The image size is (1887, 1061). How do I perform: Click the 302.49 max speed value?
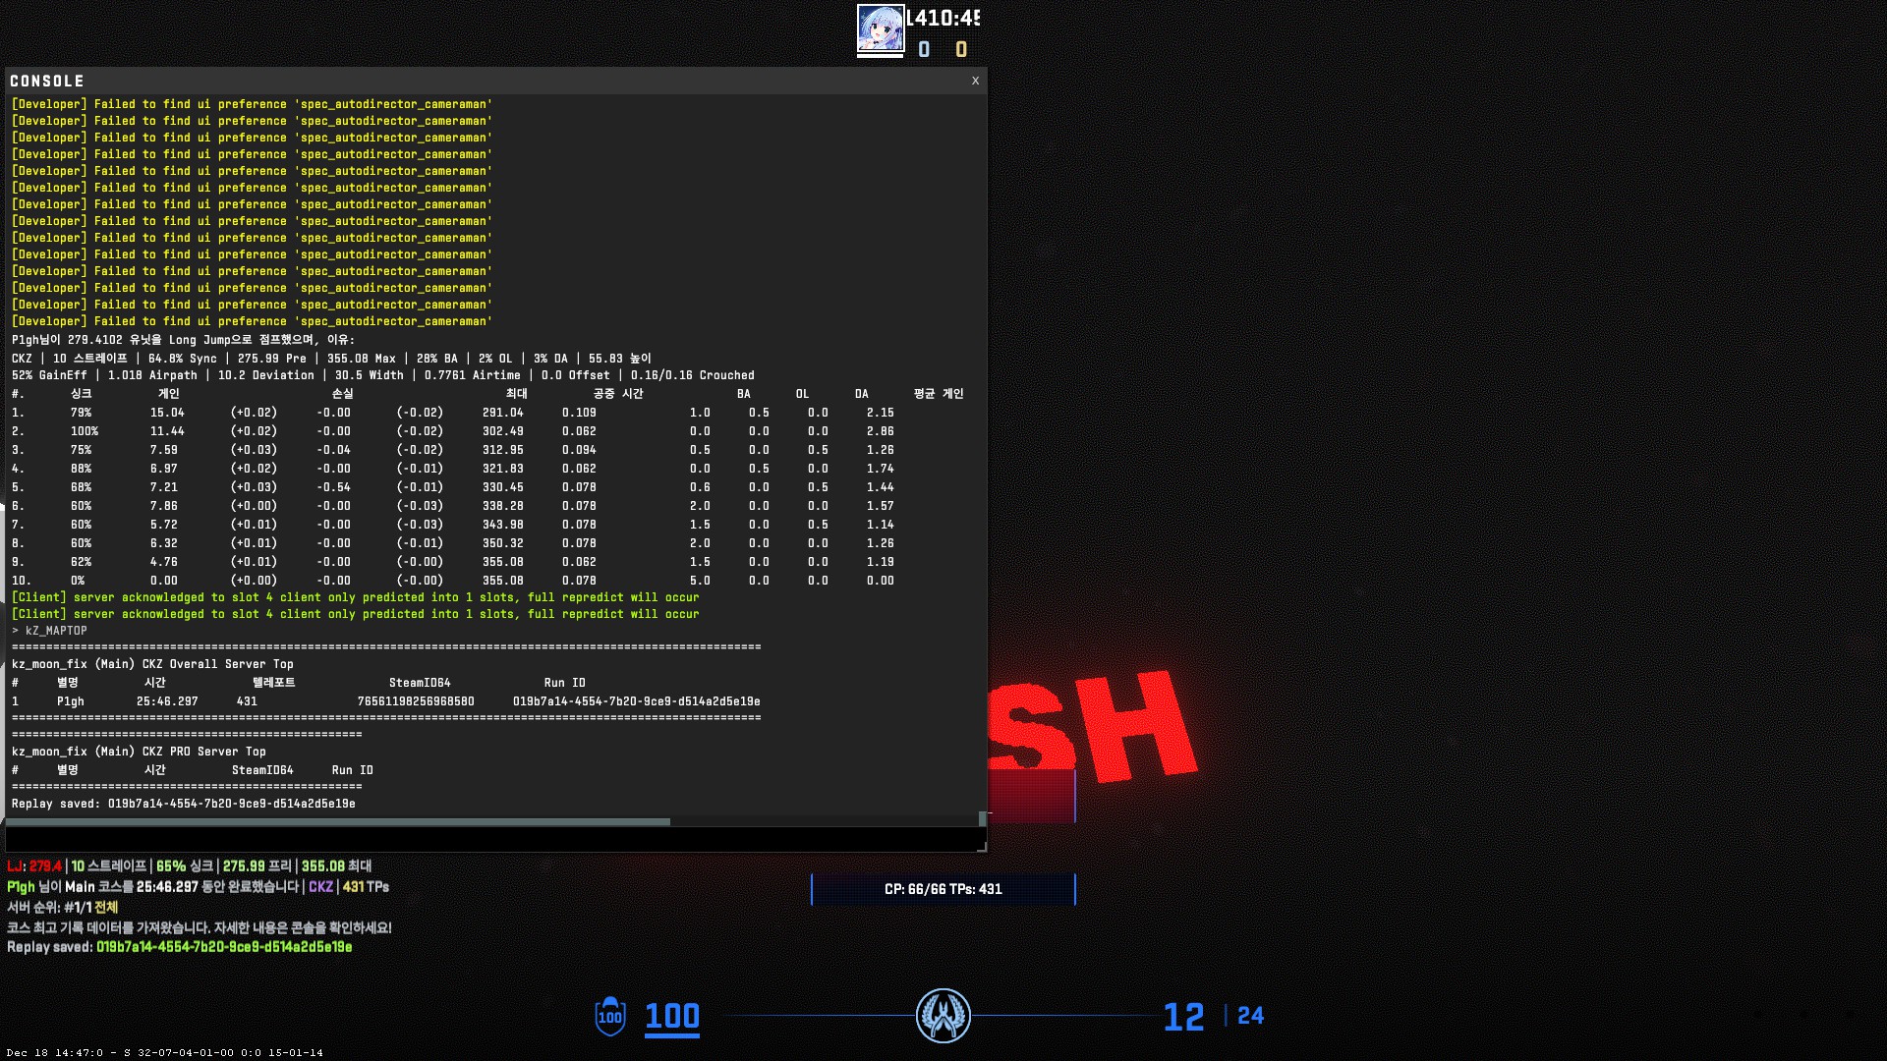point(503,431)
